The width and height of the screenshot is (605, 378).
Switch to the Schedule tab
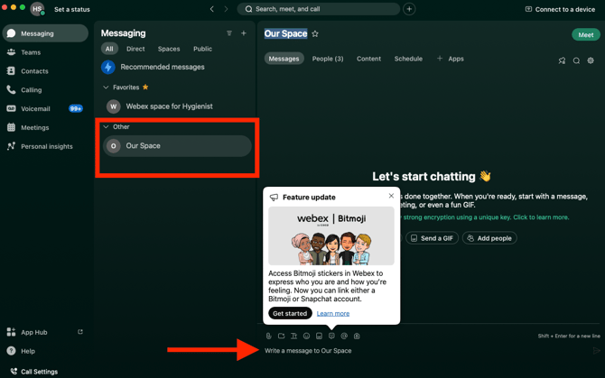pos(408,59)
